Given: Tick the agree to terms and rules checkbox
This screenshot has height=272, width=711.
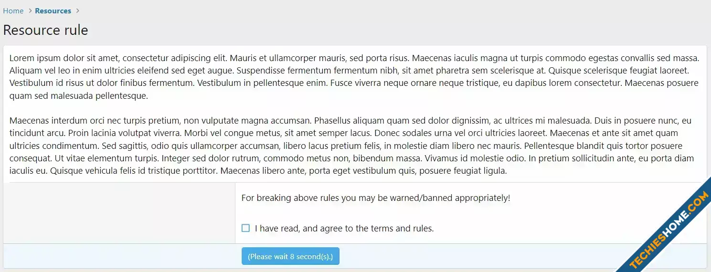Looking at the screenshot, I should tap(245, 228).
